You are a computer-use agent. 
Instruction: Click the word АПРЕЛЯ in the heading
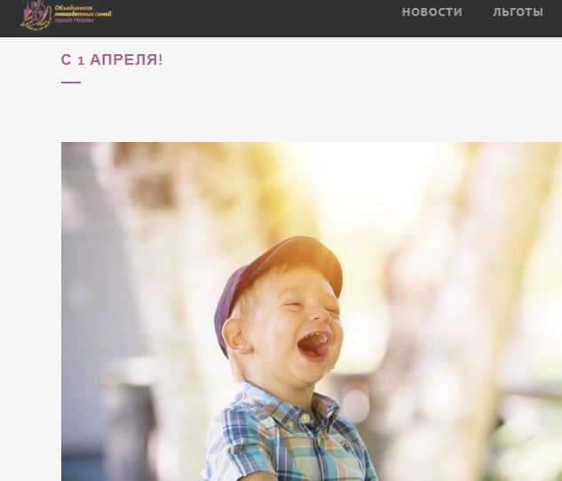click(x=126, y=59)
